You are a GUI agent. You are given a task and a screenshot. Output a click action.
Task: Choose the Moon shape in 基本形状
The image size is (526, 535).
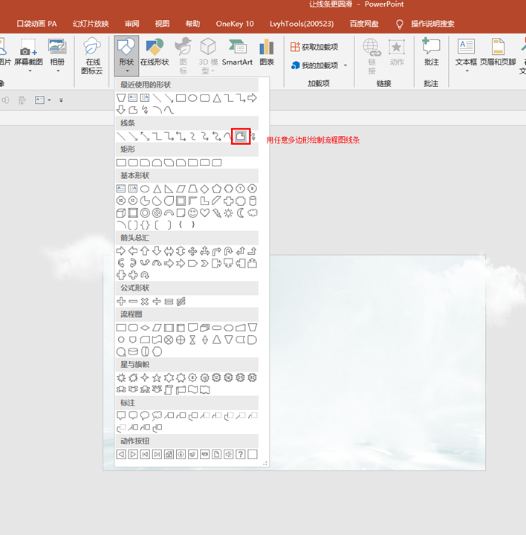click(x=241, y=213)
